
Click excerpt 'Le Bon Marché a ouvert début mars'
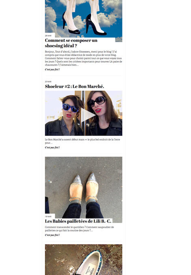(x=82, y=141)
